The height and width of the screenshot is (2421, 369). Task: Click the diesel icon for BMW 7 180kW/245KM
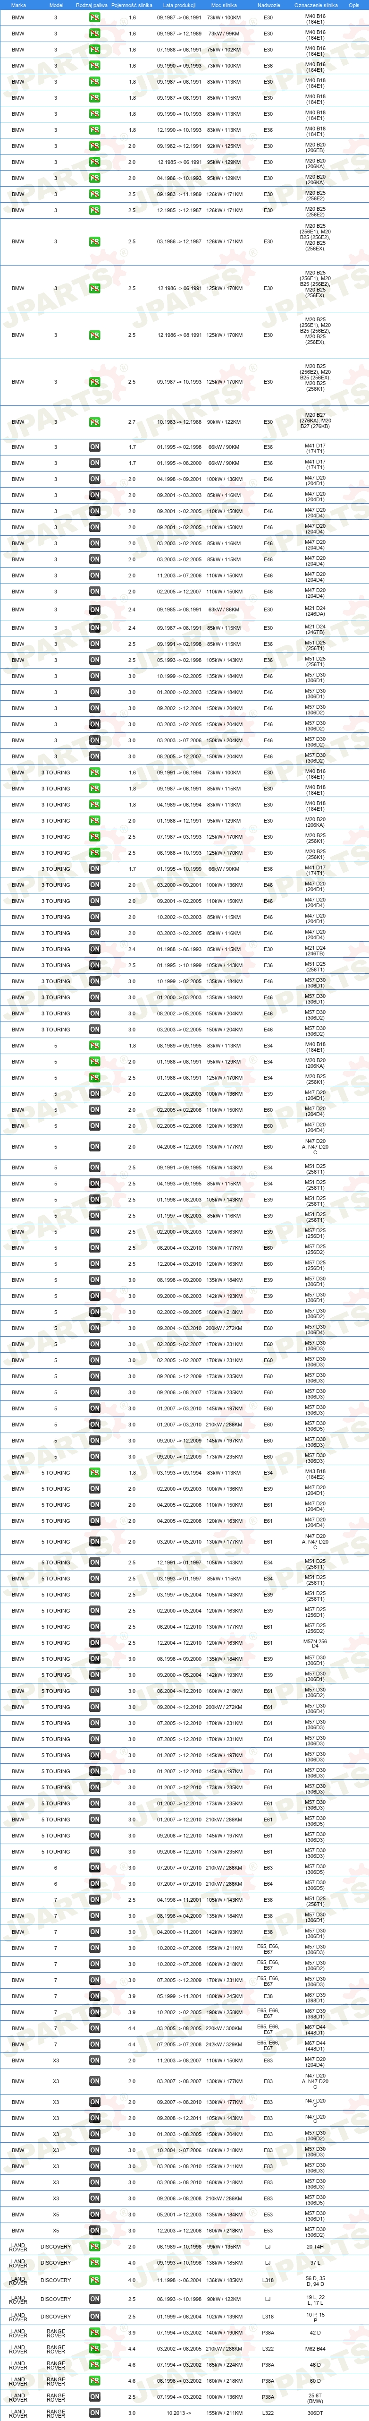95,1995
